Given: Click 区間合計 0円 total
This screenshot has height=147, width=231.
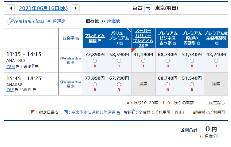Looking at the screenshot, I should click(199, 129).
